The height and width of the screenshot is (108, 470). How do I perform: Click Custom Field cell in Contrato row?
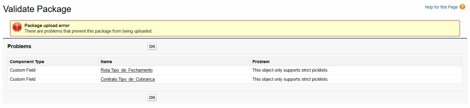coord(22,79)
